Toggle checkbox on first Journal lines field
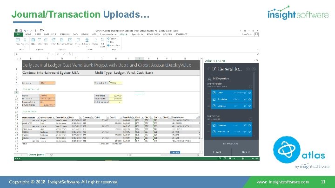The image size is (335, 188). click(x=214, y=125)
